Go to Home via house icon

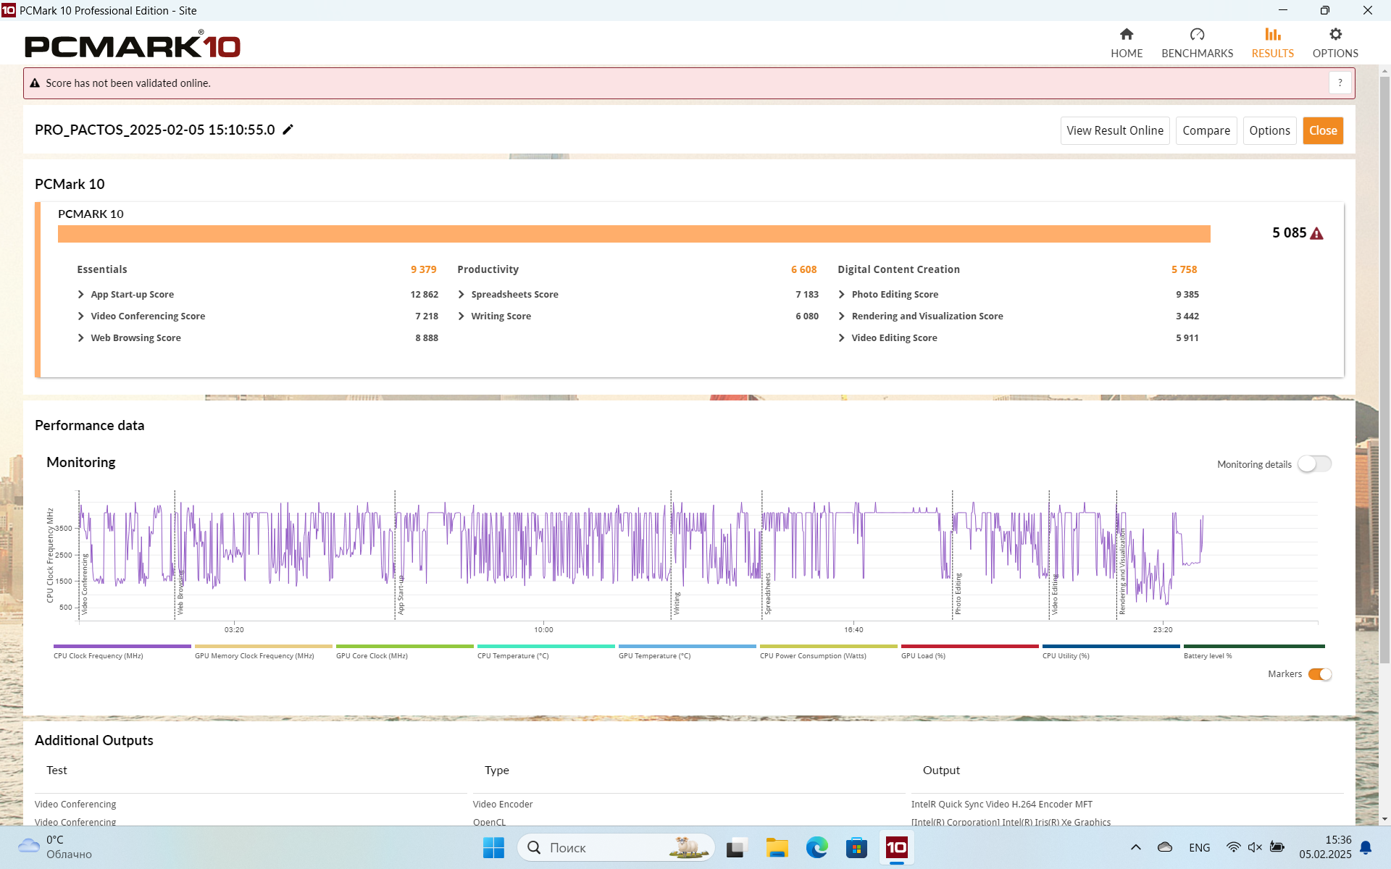click(x=1126, y=35)
